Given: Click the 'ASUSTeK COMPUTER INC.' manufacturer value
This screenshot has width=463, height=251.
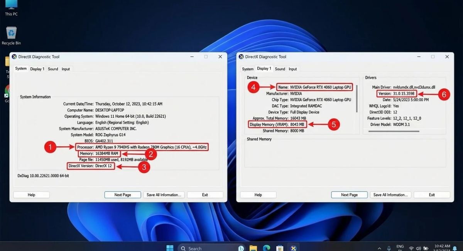Looking at the screenshot, I should pyautogui.click(x=116, y=129).
